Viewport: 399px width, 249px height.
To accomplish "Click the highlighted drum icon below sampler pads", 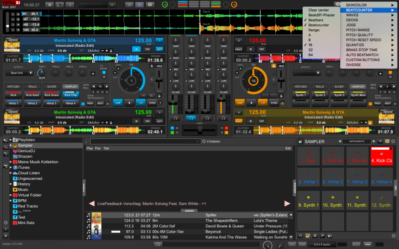I will coord(307,236).
